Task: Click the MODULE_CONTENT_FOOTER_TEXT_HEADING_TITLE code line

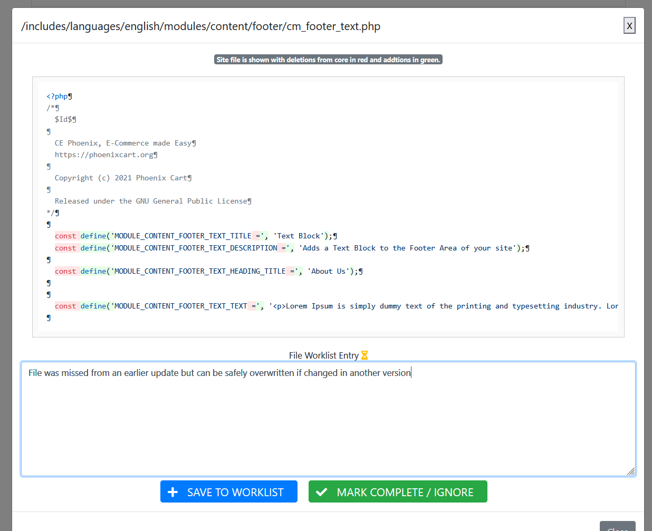Action: tap(209, 271)
